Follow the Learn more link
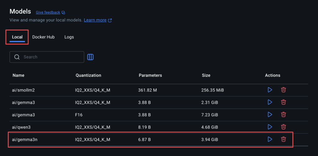 pyautogui.click(x=95, y=20)
